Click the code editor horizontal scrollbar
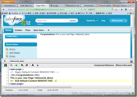137x97 pixels. point(37,87)
